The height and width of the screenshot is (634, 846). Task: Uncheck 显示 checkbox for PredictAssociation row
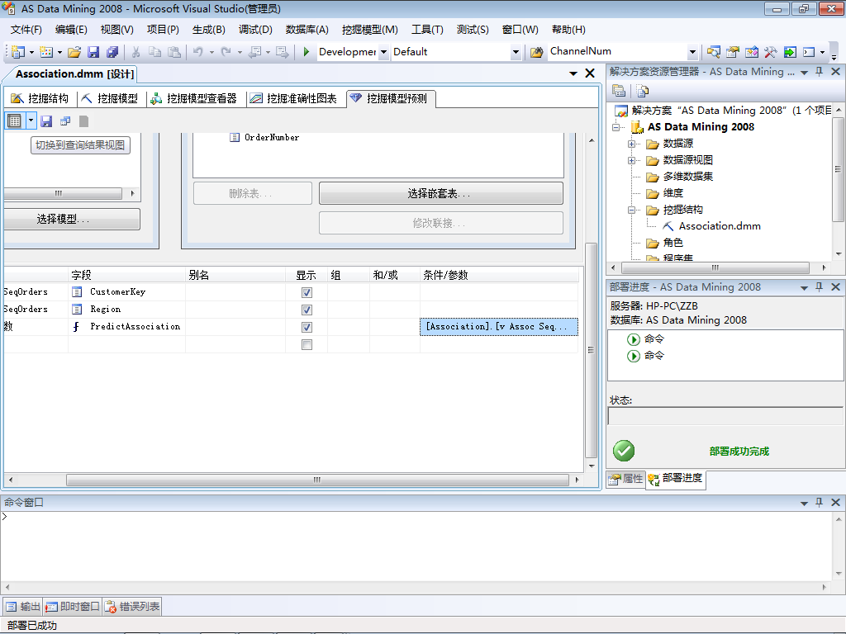307,327
